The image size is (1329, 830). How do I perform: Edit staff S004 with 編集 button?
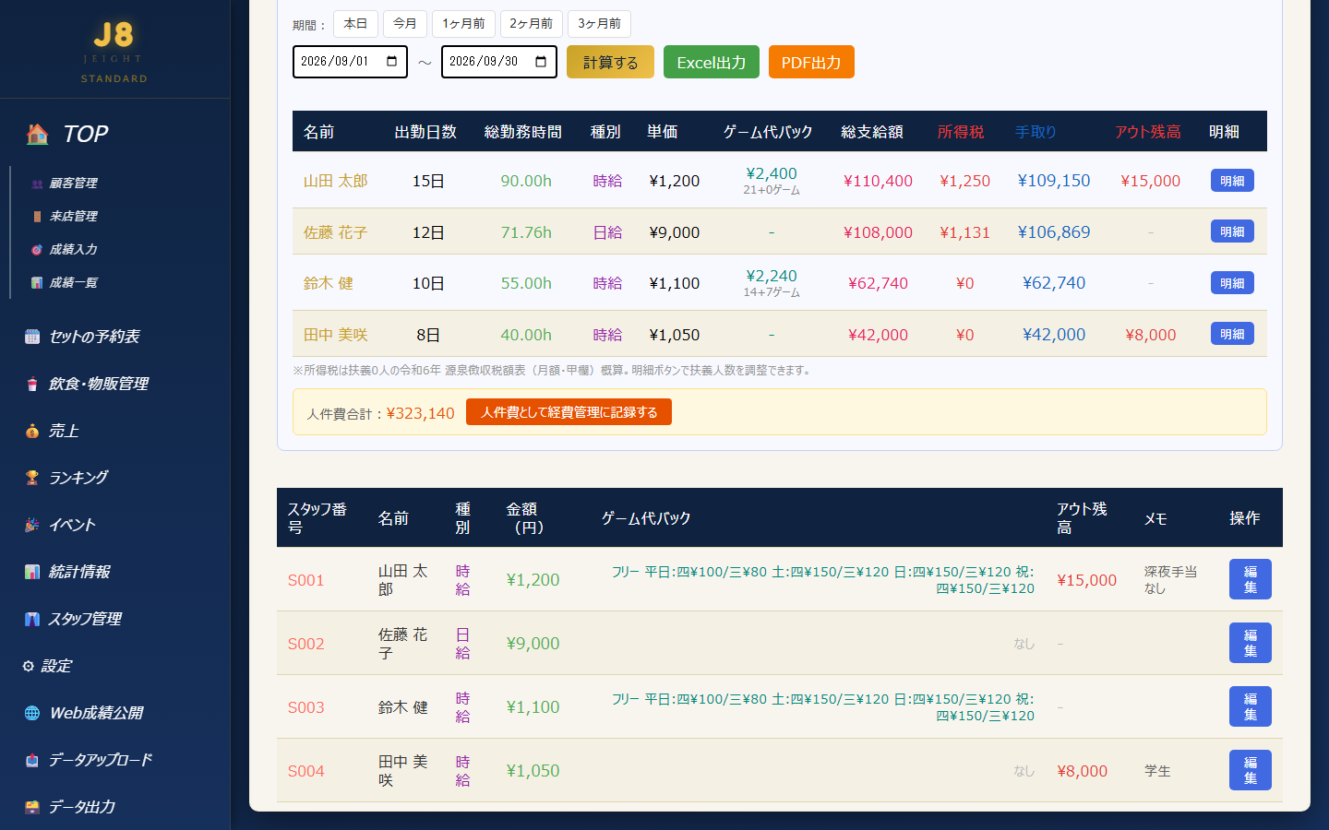click(1251, 770)
